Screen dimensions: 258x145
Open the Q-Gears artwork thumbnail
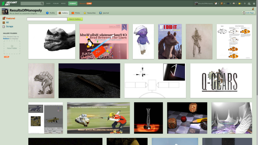click(221, 81)
